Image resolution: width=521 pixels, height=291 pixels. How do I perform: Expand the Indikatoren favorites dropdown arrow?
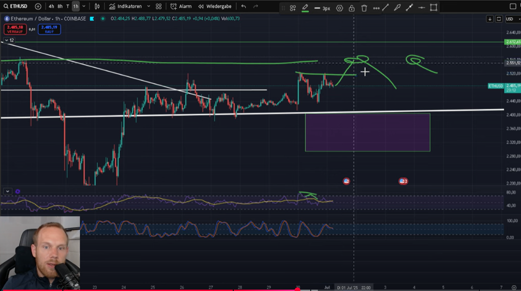[x=149, y=6]
